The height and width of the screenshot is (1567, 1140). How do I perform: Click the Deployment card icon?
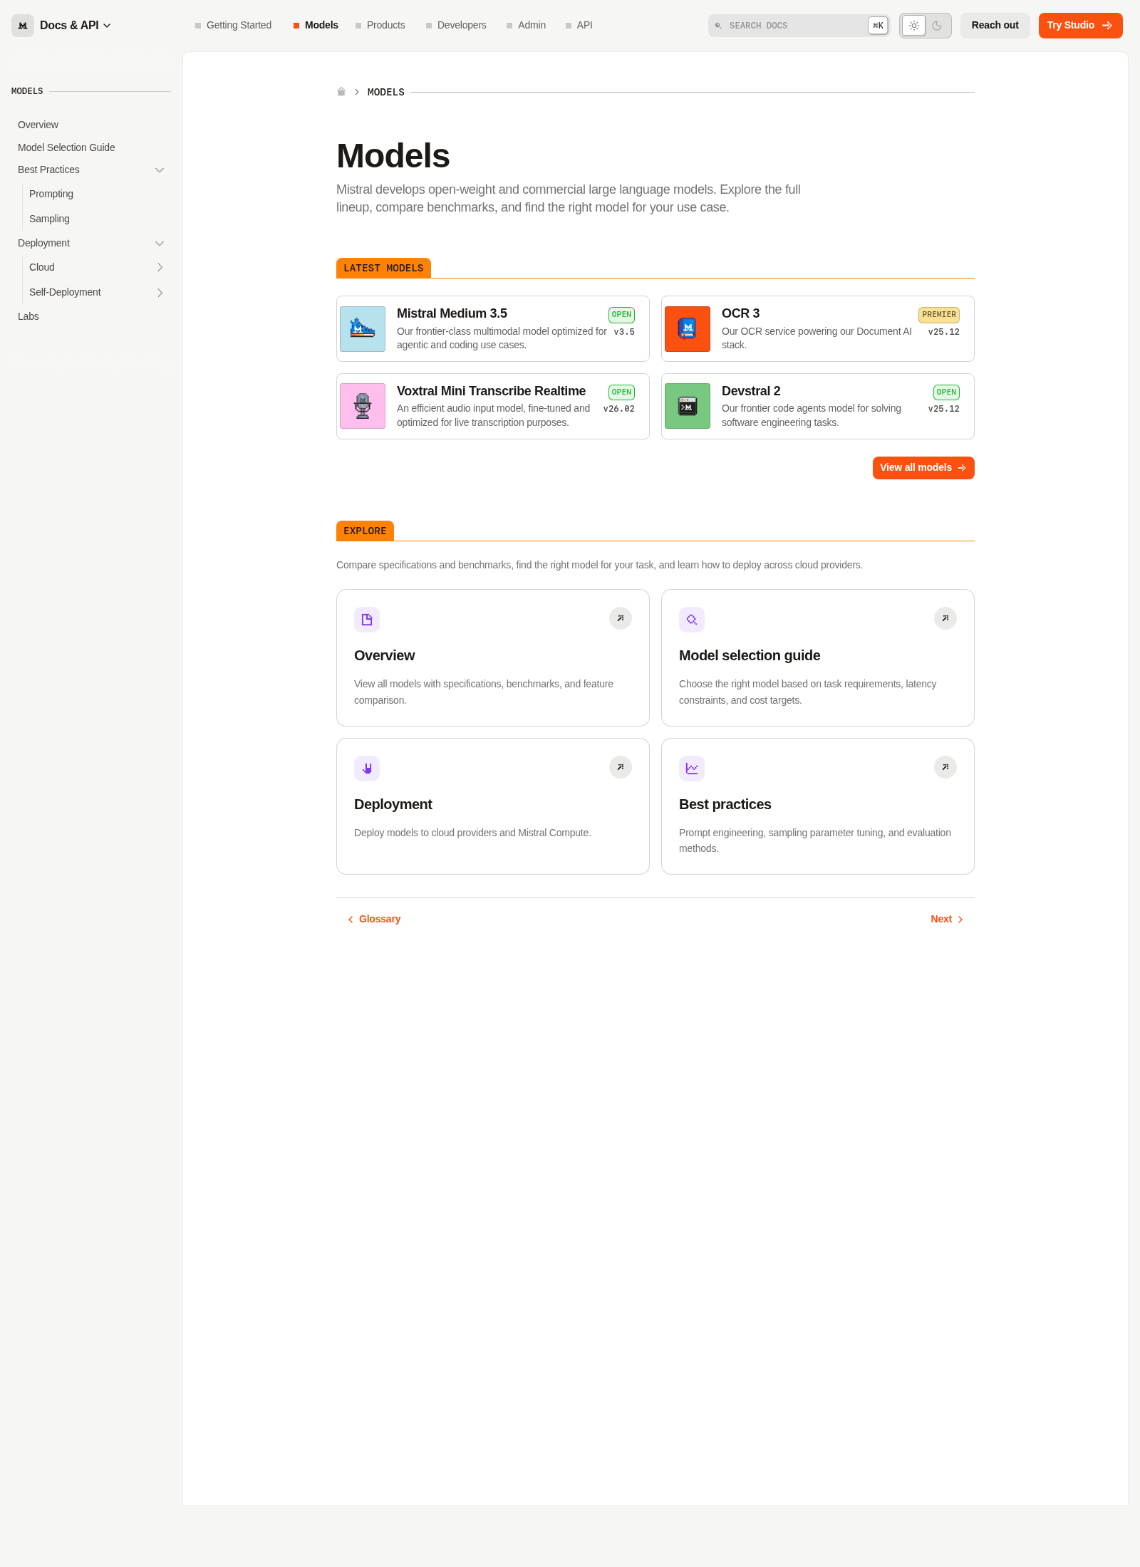point(367,769)
